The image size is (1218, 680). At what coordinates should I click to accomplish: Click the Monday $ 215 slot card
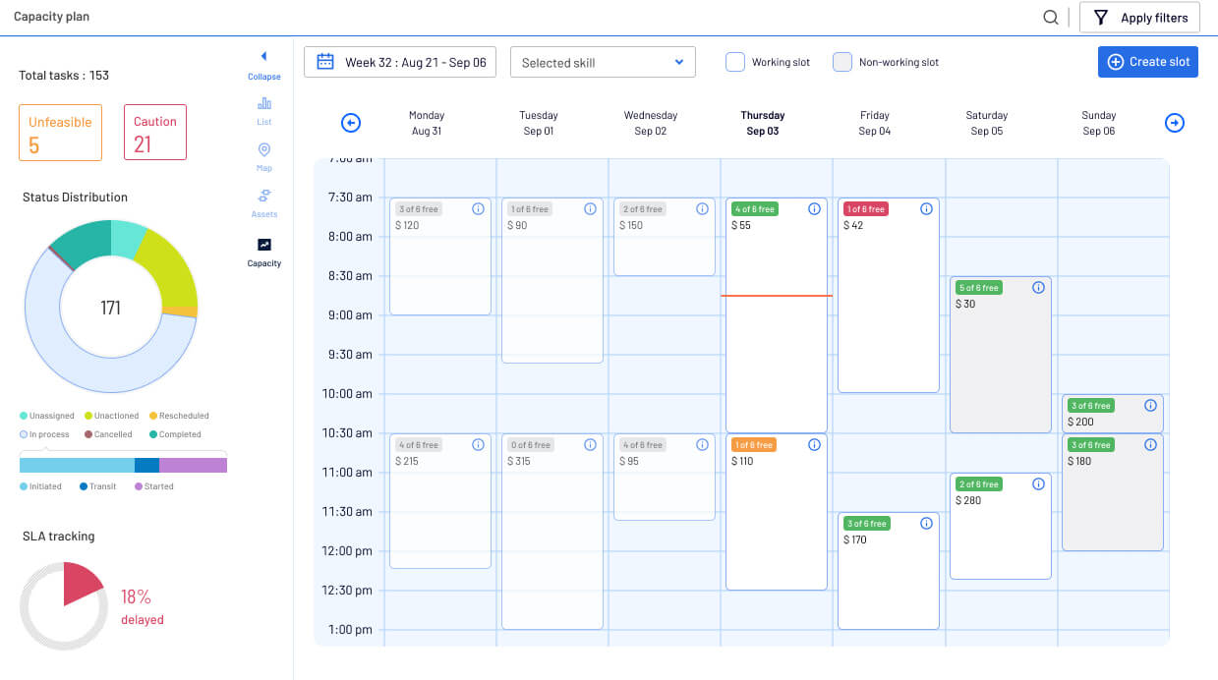[440, 501]
